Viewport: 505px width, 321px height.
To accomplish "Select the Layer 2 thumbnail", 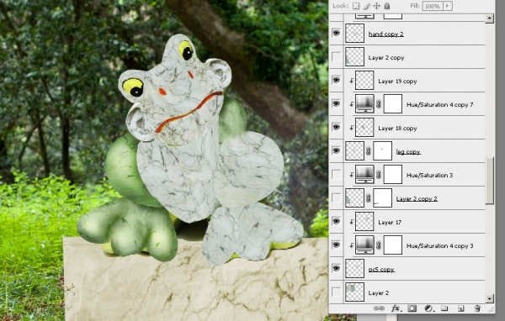I will [x=354, y=292].
